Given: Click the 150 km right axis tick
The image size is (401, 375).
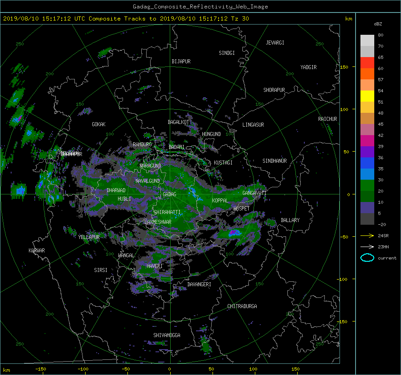Looking at the screenshot, I should (344, 67).
